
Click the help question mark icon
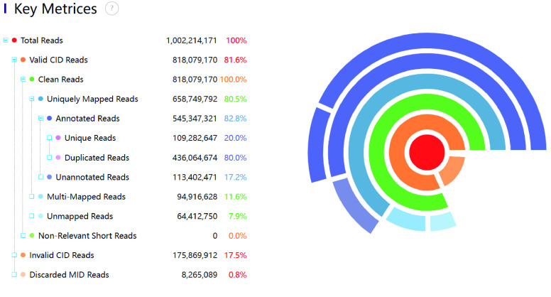[111, 9]
